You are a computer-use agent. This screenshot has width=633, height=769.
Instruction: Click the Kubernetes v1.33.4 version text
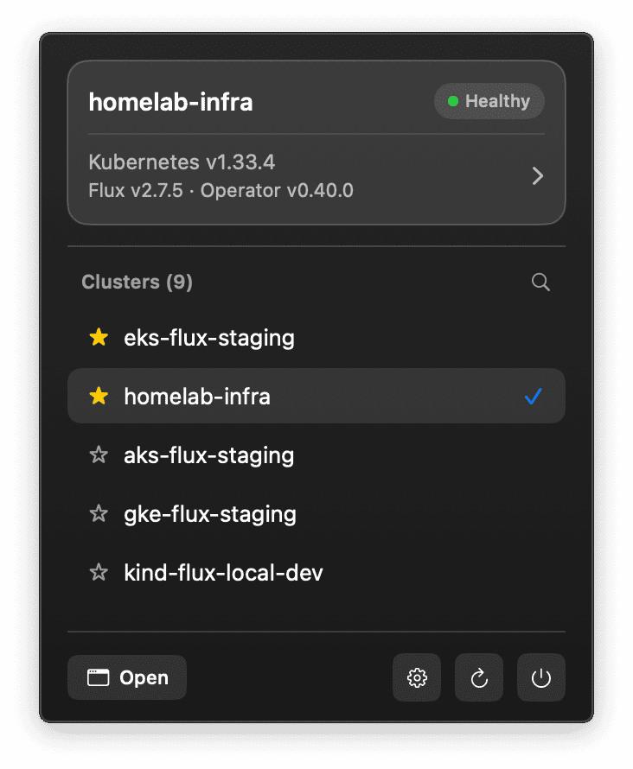[x=179, y=162]
